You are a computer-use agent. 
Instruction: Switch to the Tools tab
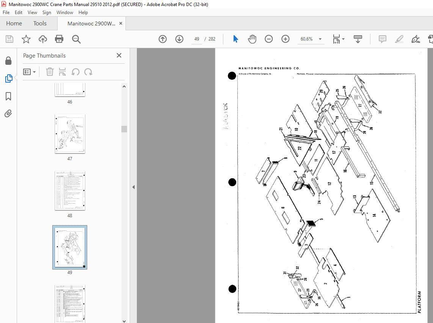[40, 24]
